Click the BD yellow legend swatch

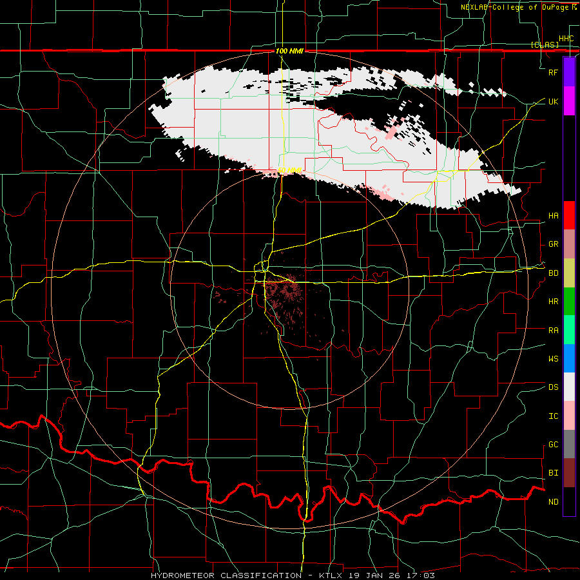[569, 273]
